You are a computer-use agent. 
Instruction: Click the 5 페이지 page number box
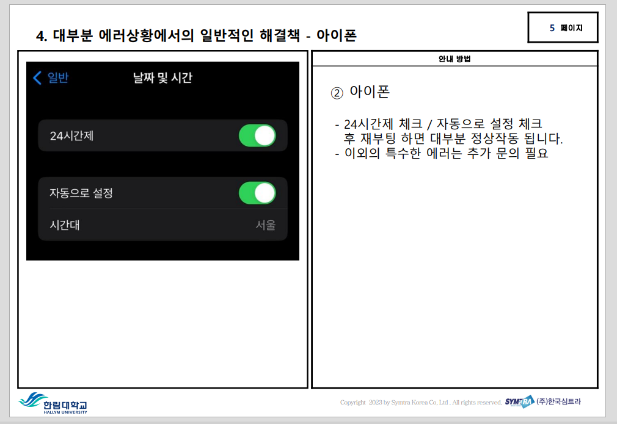(563, 28)
